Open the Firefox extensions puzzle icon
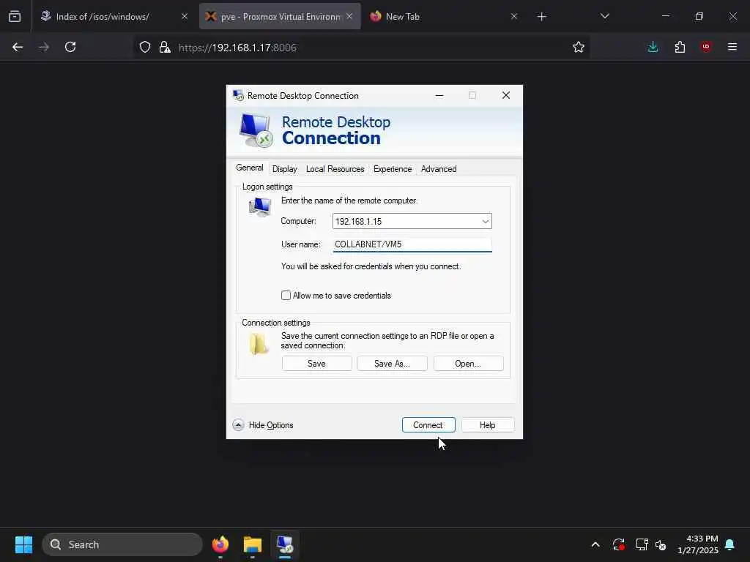 click(680, 47)
